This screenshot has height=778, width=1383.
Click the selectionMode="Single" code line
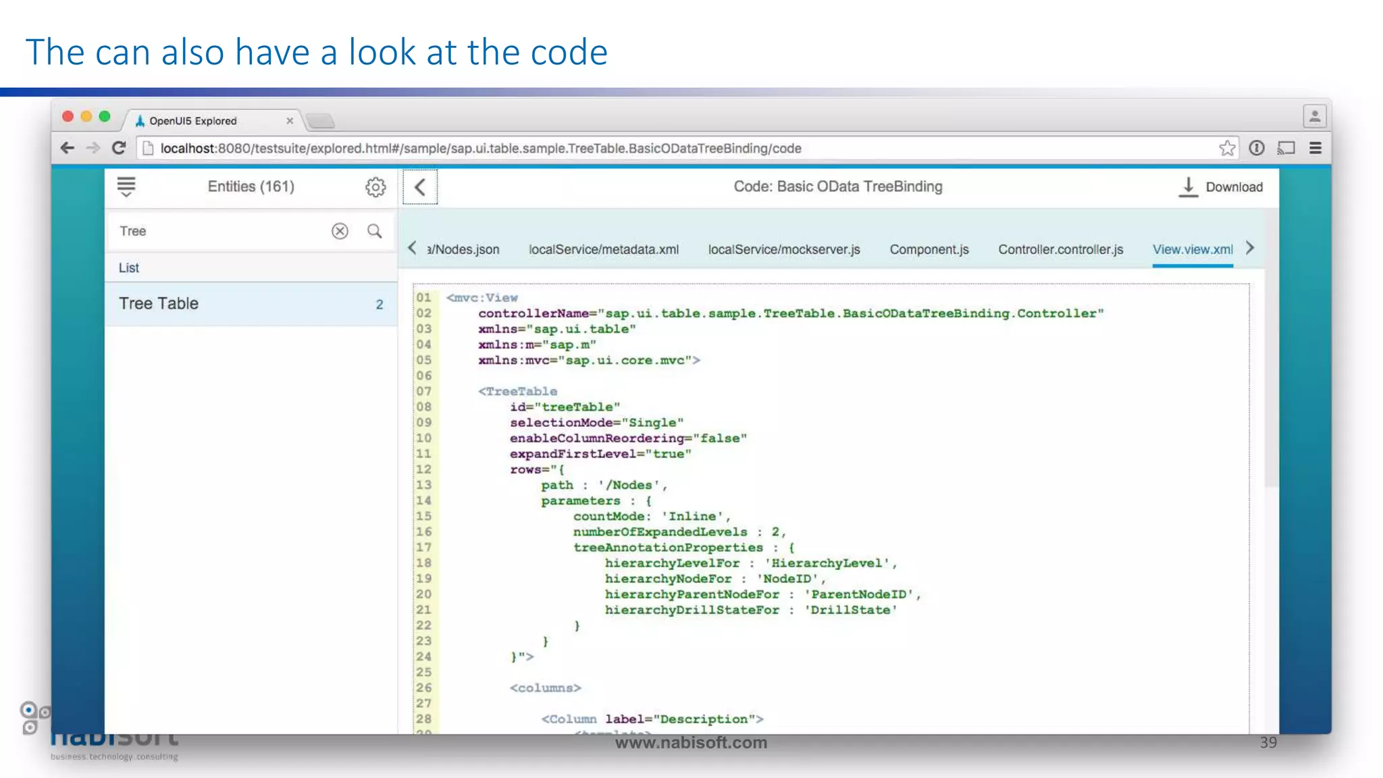596,422
